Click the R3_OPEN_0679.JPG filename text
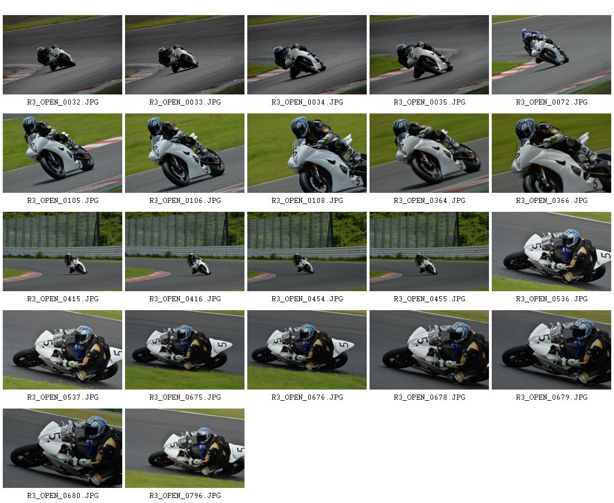The height and width of the screenshot is (503, 614). 551,397
